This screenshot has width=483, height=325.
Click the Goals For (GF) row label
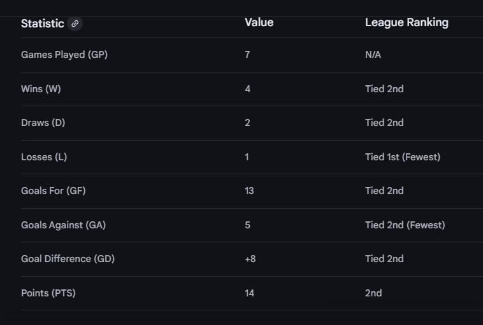[x=54, y=191]
